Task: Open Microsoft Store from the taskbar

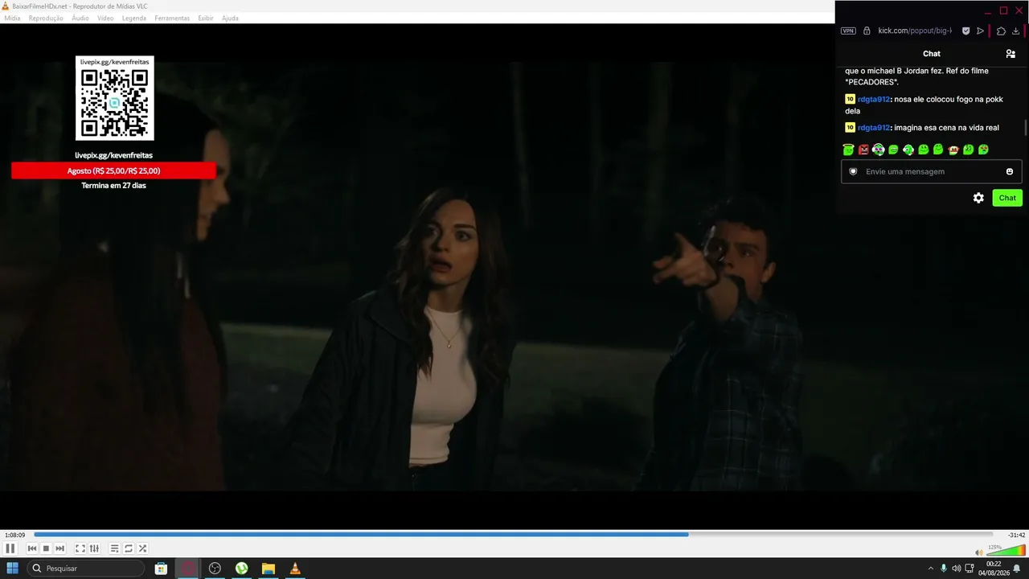Action: 161,569
